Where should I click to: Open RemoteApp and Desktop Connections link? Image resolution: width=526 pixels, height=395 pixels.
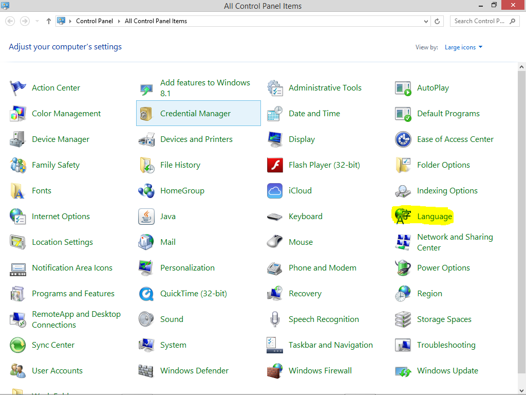coord(76,319)
